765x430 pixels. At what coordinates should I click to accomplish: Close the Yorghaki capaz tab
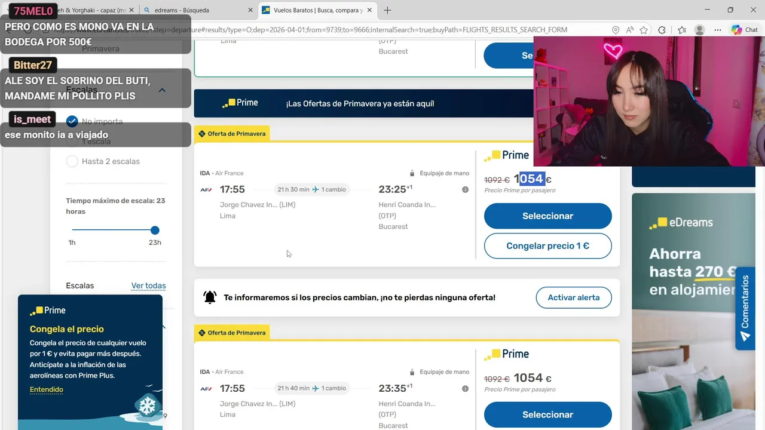[x=131, y=10]
